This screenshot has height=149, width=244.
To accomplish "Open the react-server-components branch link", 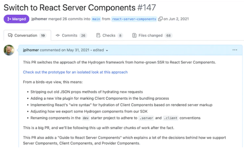I will coord(134,19).
